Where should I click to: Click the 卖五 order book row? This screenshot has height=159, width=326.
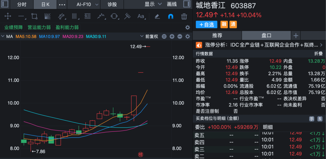coord(226,135)
